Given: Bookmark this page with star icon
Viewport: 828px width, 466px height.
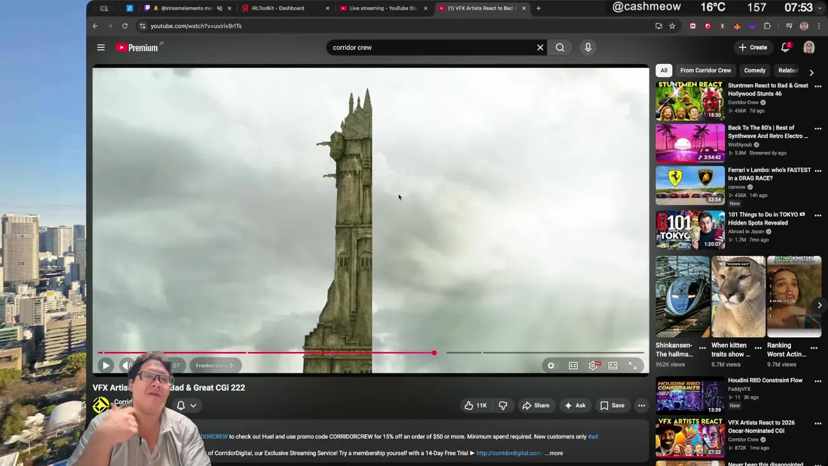Looking at the screenshot, I should 672,26.
